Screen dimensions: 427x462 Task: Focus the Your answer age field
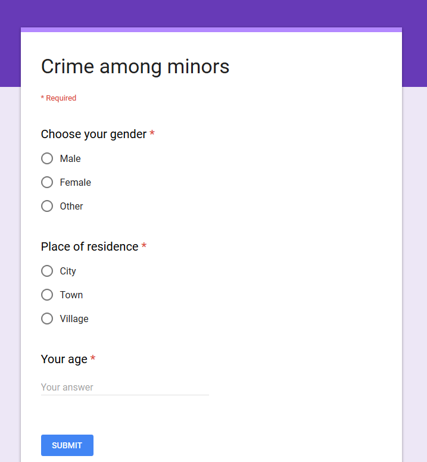[x=125, y=387]
